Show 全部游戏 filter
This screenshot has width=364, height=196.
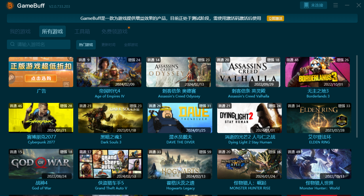click(131, 45)
